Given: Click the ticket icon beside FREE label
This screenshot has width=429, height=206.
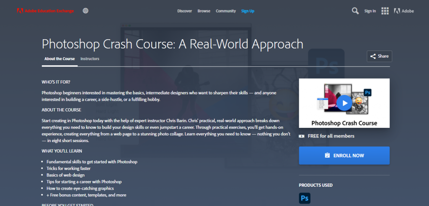Looking at the screenshot, I should [x=302, y=136].
